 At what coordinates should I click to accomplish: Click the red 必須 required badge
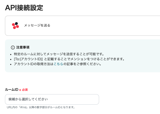[25, 90]
